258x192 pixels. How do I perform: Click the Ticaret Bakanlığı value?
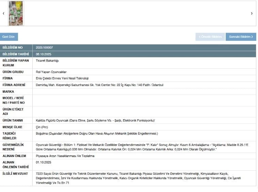tap(47, 60)
